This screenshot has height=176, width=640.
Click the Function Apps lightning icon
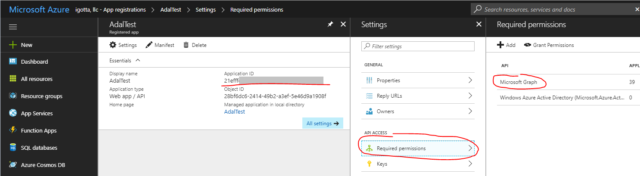point(13,130)
